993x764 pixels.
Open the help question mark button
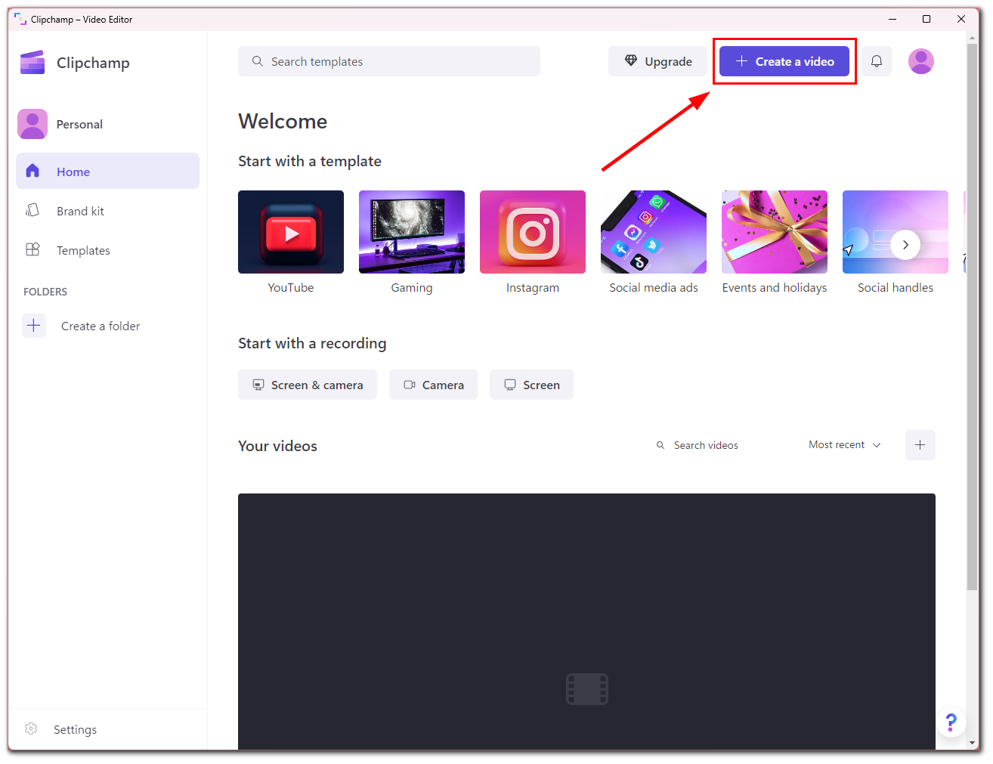[951, 722]
